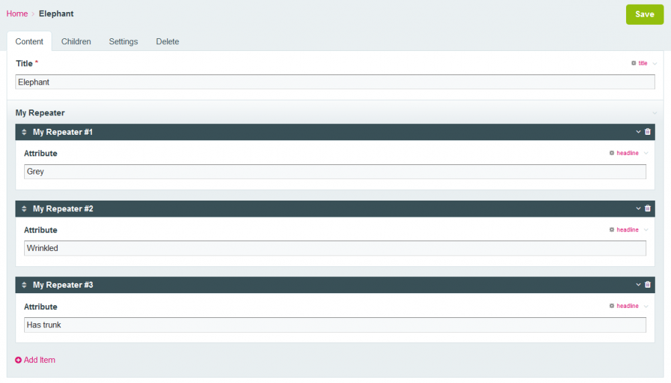Click the plus icon beside Add Item
Image resolution: width=671 pixels, height=383 pixels.
(19, 360)
